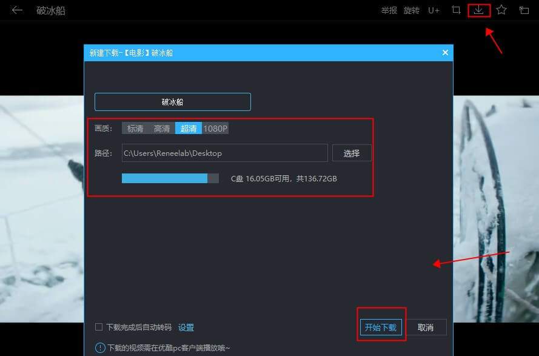539x356 pixels.
Task: Select 1080P quality option
Action: (215, 129)
